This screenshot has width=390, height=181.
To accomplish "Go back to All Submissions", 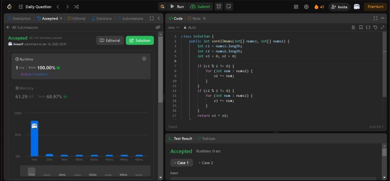I will [22, 27].
